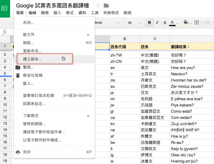
Task: Click the 列印 print menu entry
Action: tap(27, 152)
